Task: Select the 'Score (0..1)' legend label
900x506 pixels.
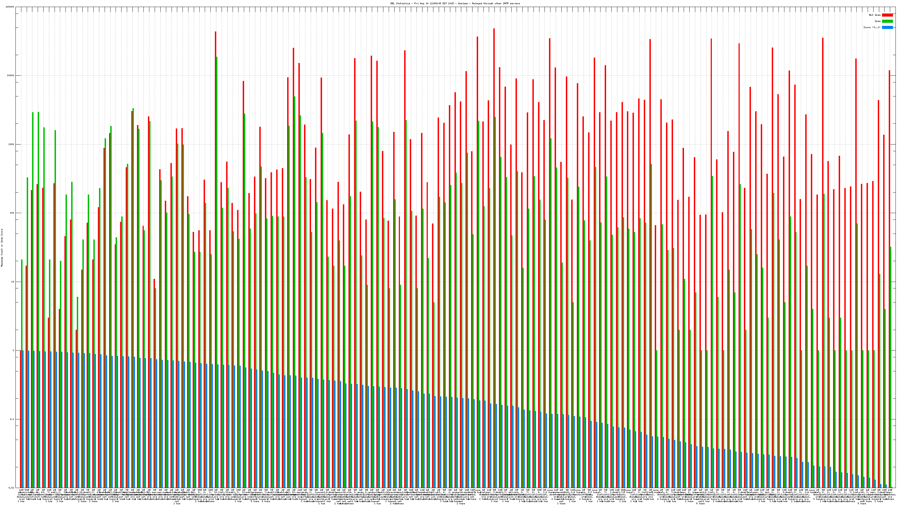Action: (x=872, y=27)
